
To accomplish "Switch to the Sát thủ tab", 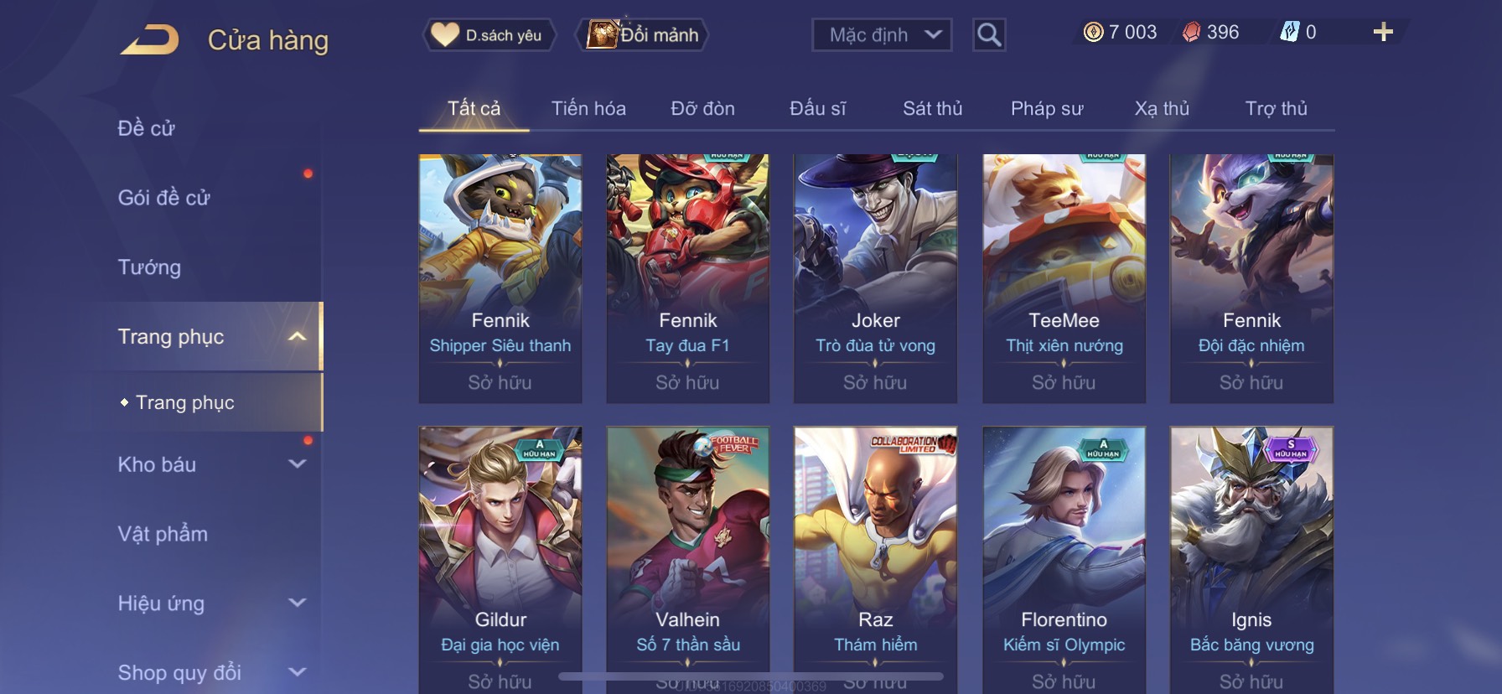I will coord(932,108).
